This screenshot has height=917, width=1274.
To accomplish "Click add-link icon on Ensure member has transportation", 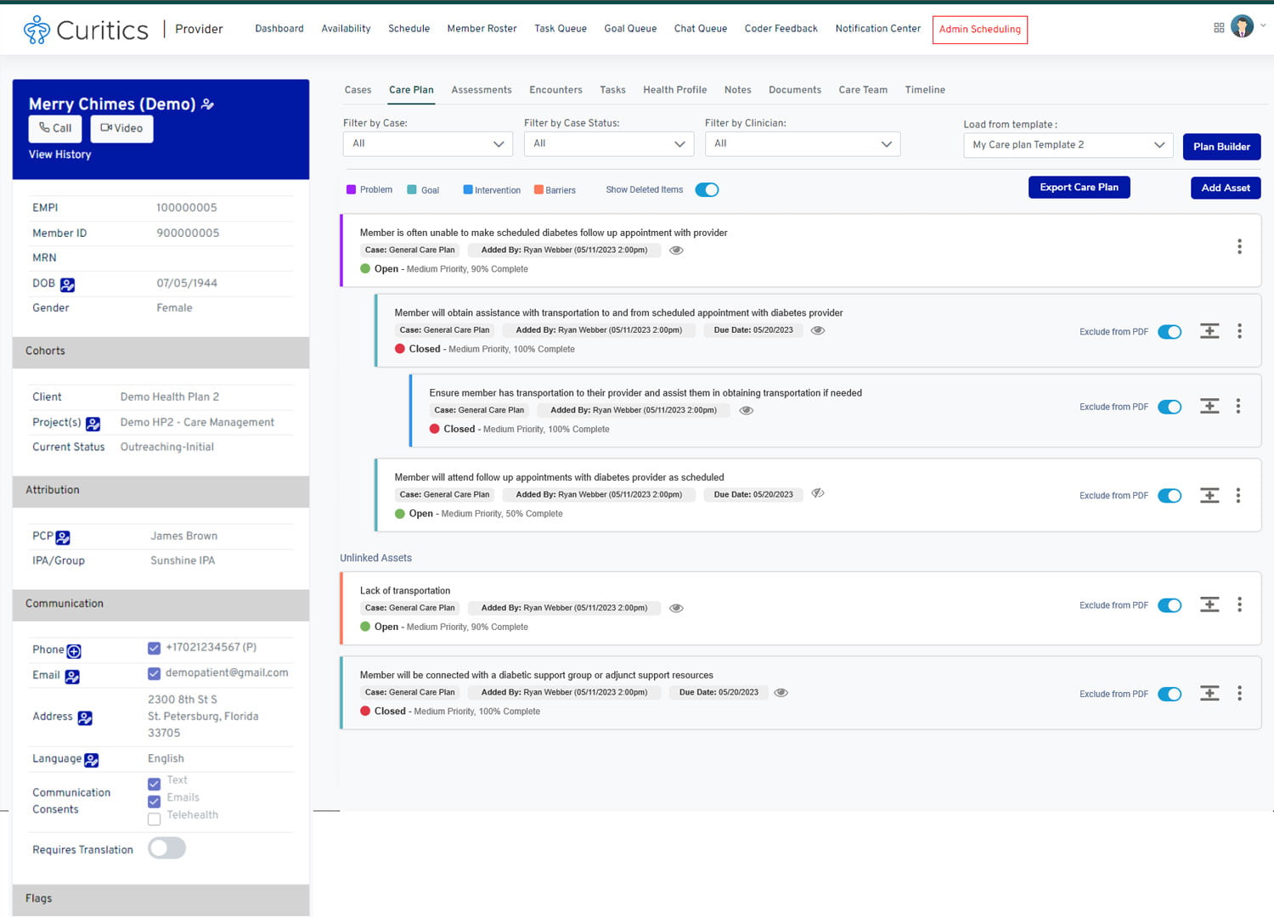I will (1209, 406).
